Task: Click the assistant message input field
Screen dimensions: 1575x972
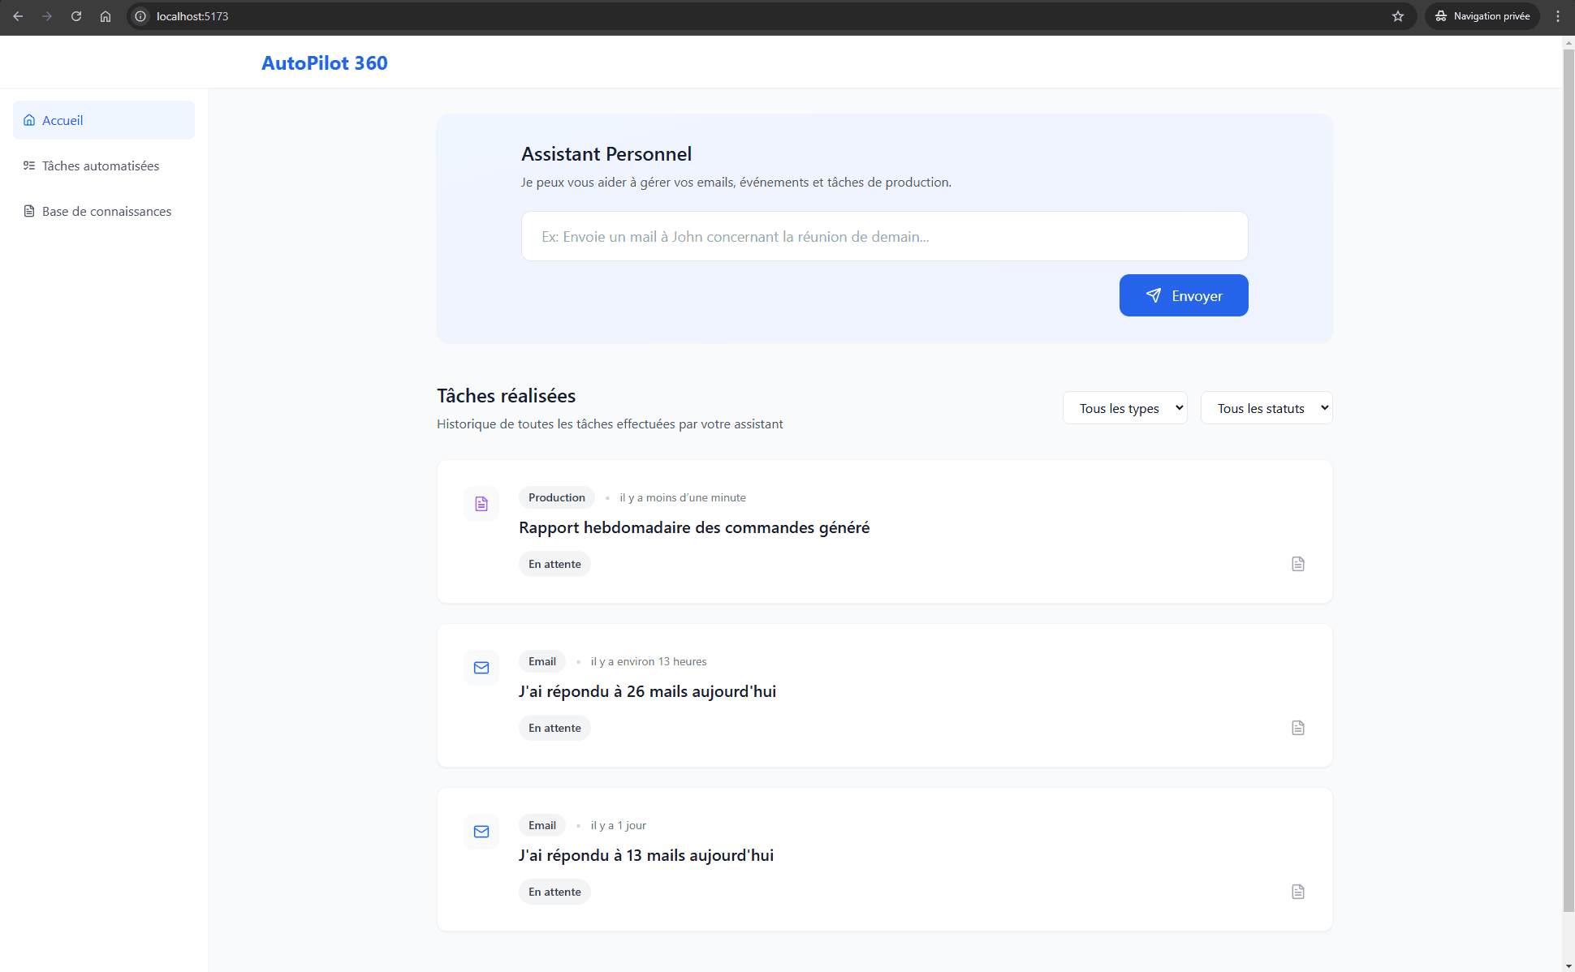Action: tap(883, 236)
